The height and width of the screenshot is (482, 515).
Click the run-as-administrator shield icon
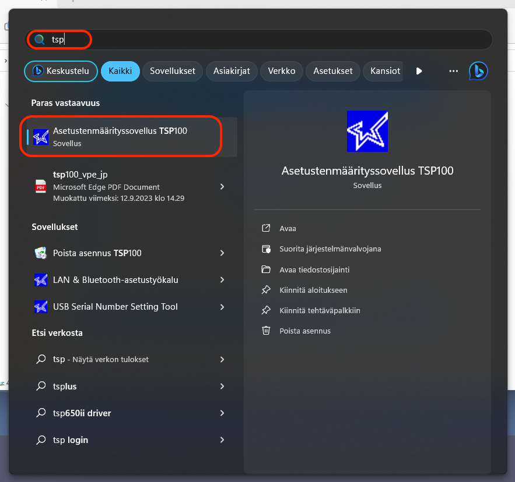click(266, 249)
